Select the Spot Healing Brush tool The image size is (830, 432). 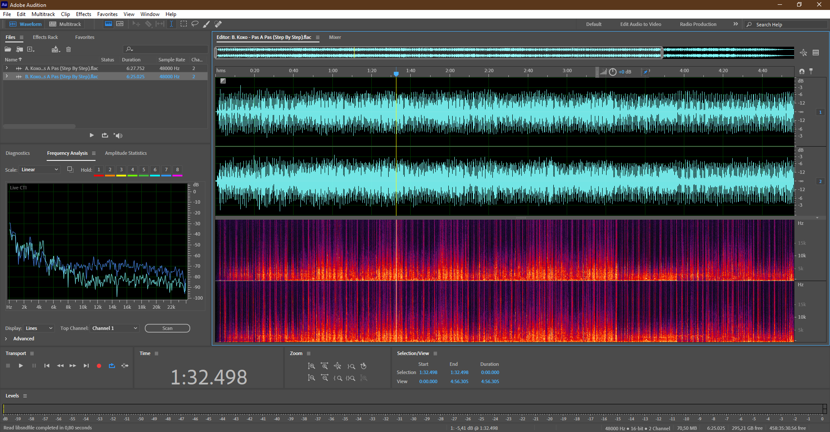click(x=218, y=24)
